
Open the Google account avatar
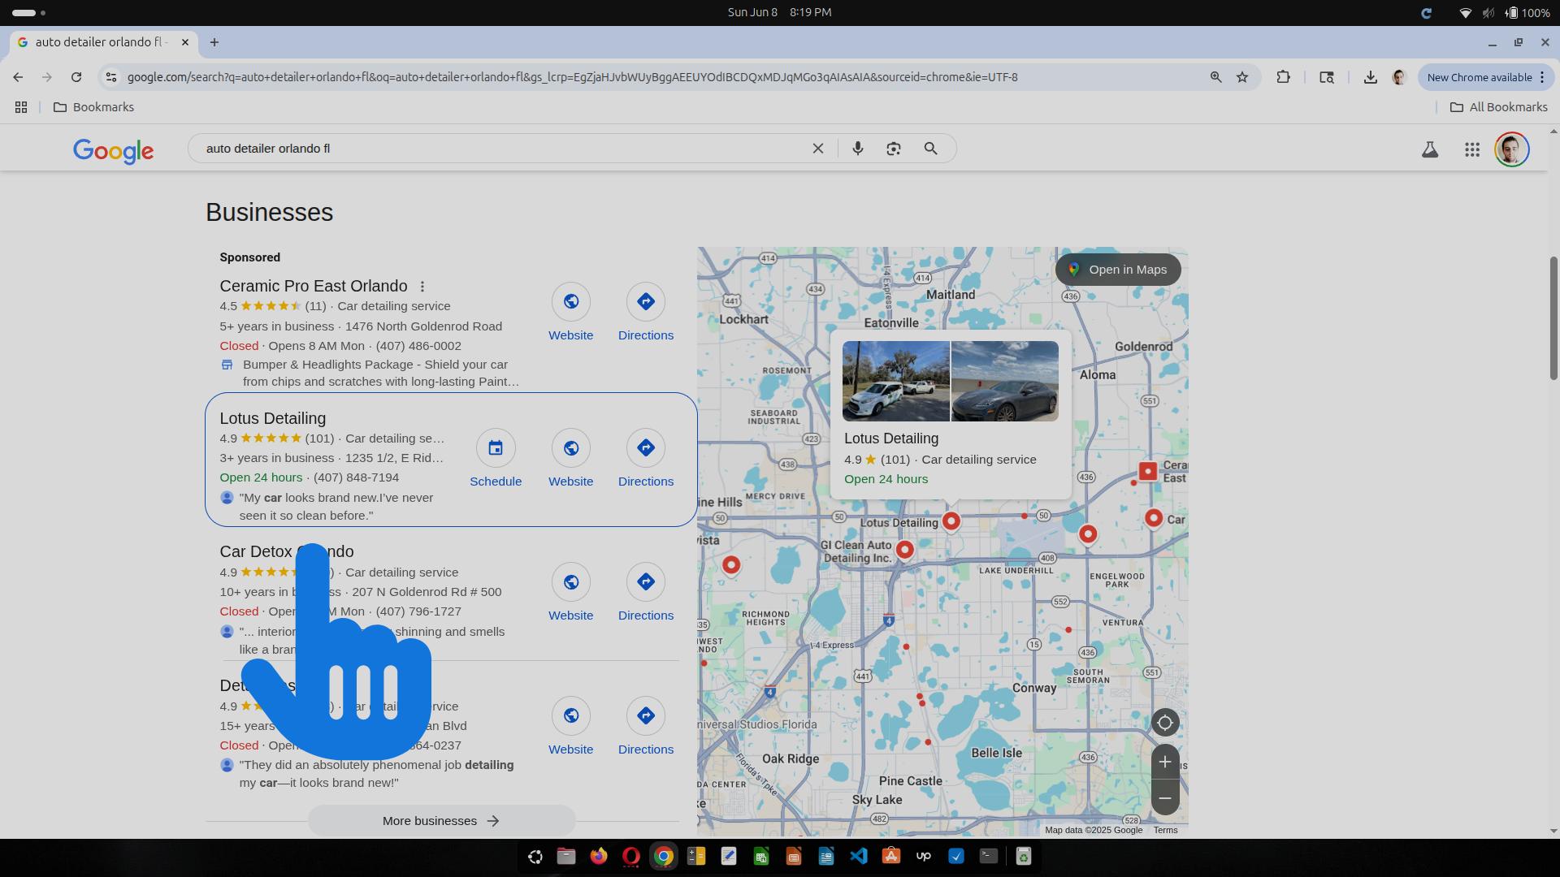[x=1511, y=149]
